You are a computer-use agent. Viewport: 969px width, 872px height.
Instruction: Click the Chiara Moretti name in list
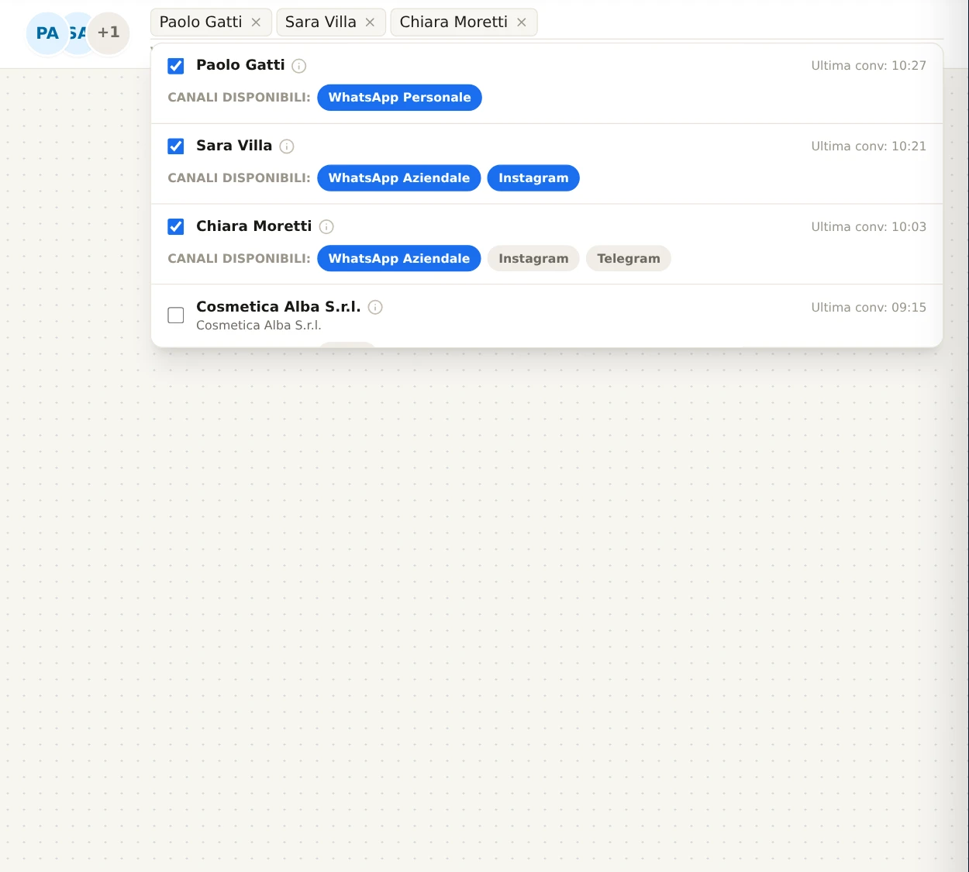254,226
